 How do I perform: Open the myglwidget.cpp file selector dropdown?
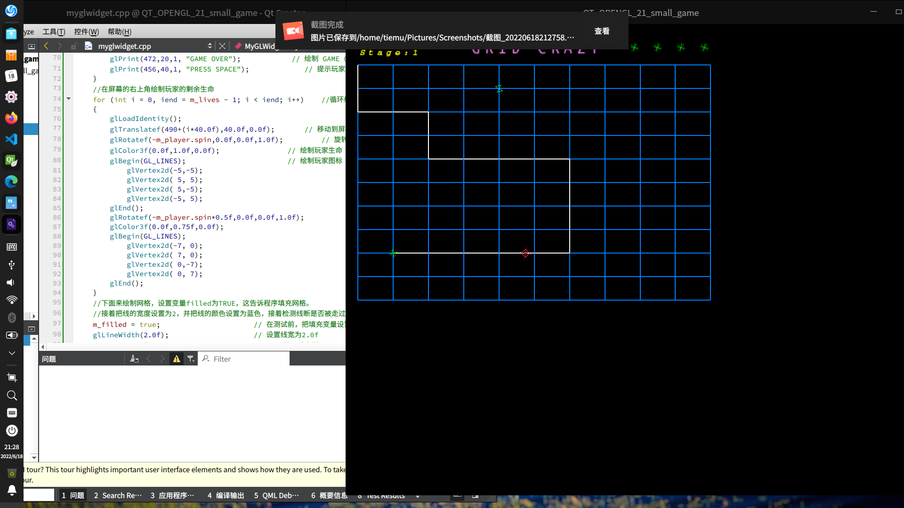point(210,46)
